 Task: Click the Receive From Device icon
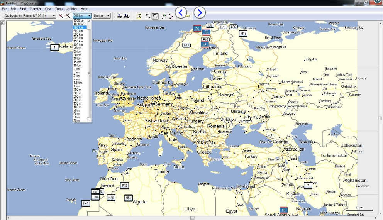(127, 16)
